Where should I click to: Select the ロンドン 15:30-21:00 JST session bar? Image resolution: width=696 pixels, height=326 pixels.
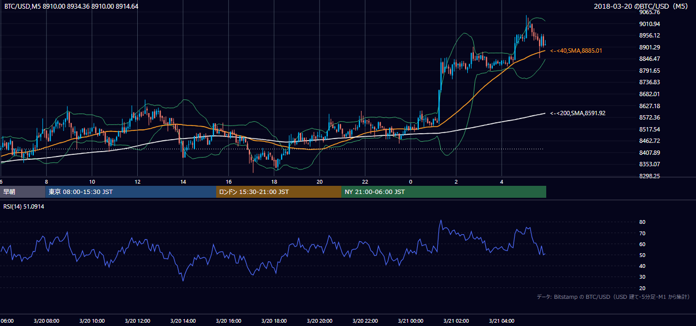[279, 192]
